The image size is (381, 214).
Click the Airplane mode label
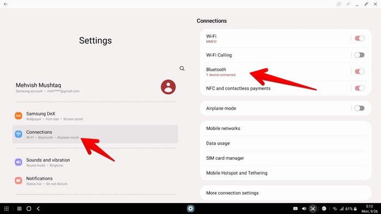221,108
